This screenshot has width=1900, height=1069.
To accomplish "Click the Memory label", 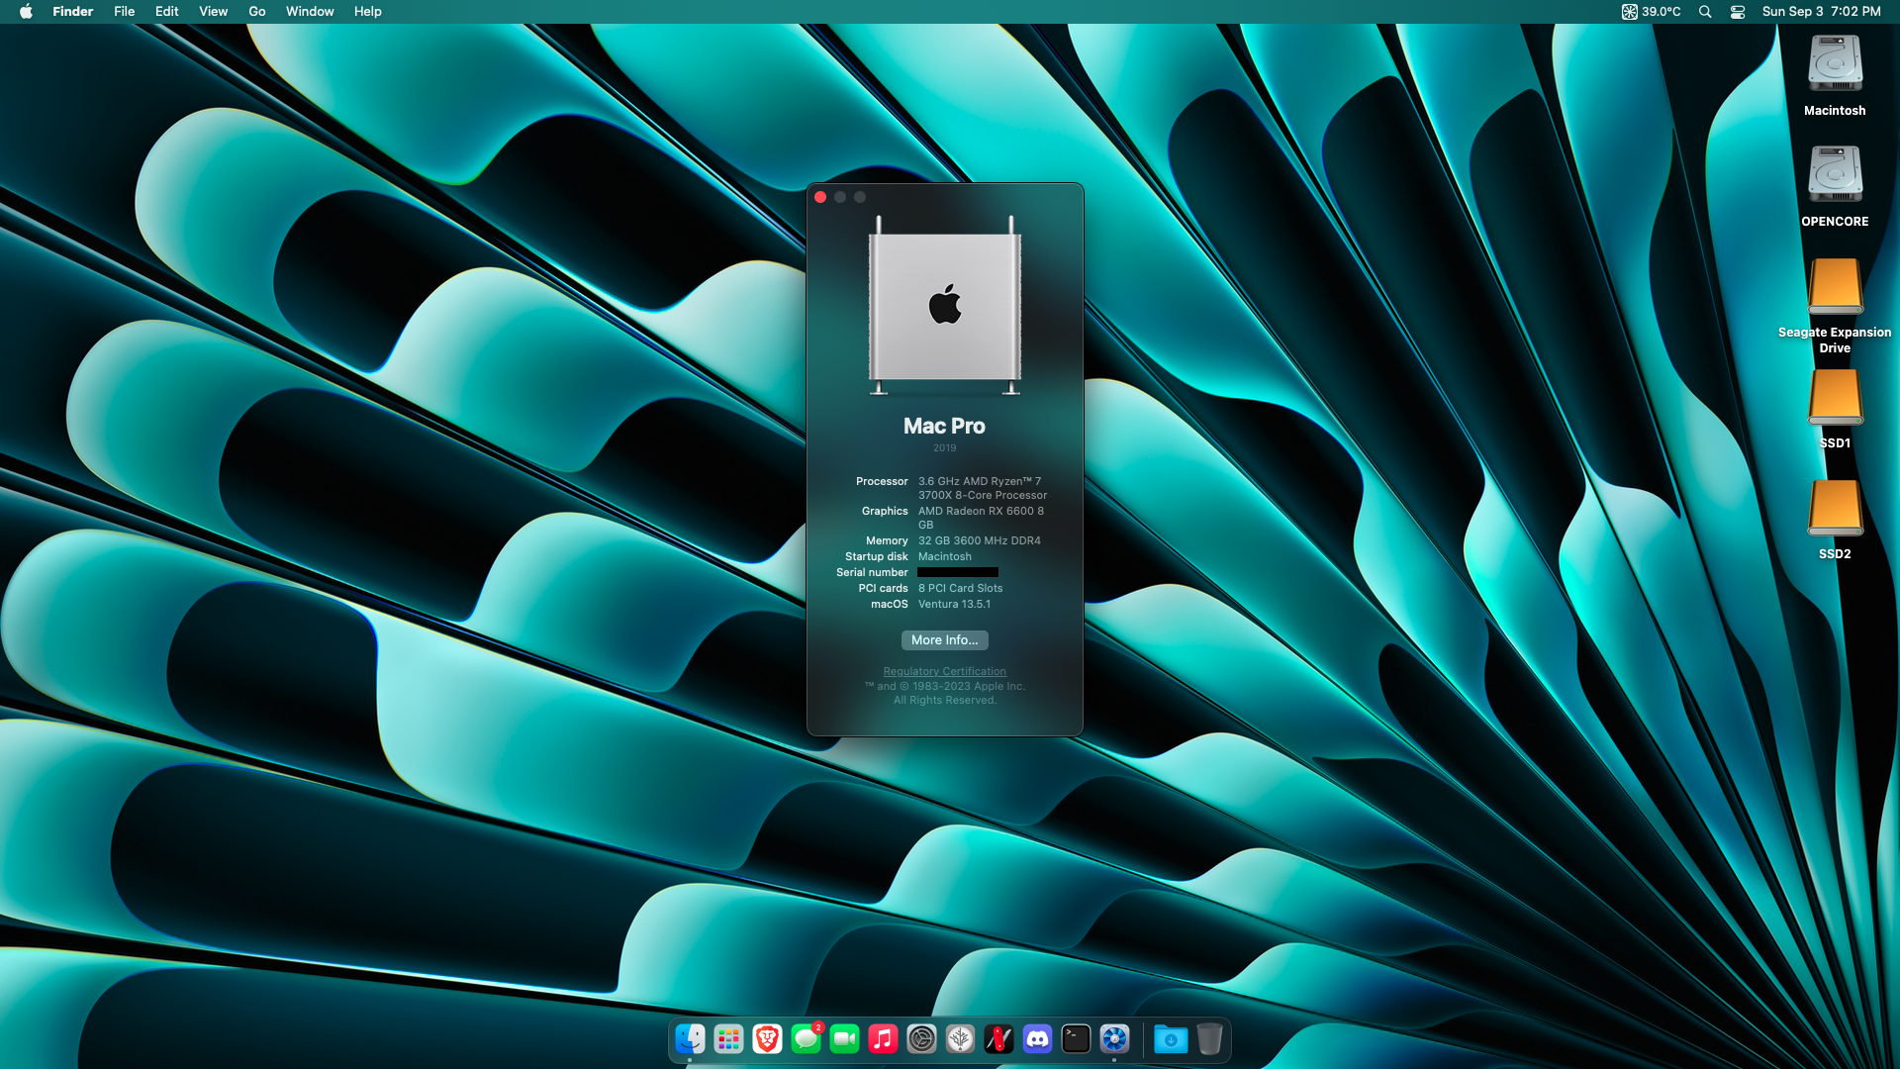I will pos(887,540).
